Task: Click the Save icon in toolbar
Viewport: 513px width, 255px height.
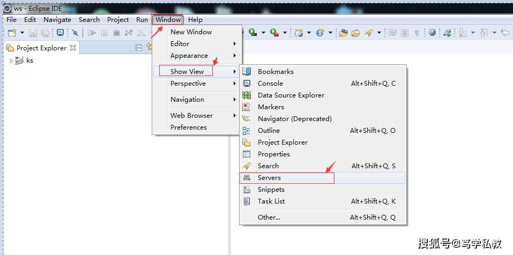Action: coord(33,33)
